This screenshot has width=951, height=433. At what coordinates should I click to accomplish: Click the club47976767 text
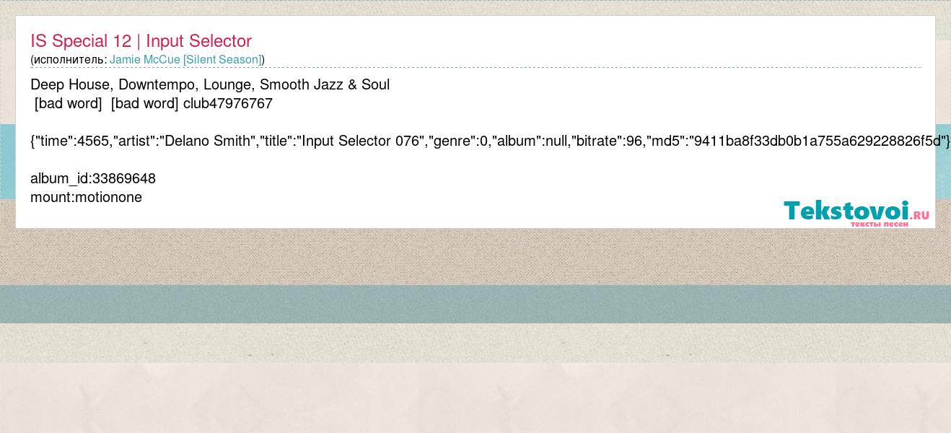click(x=228, y=103)
